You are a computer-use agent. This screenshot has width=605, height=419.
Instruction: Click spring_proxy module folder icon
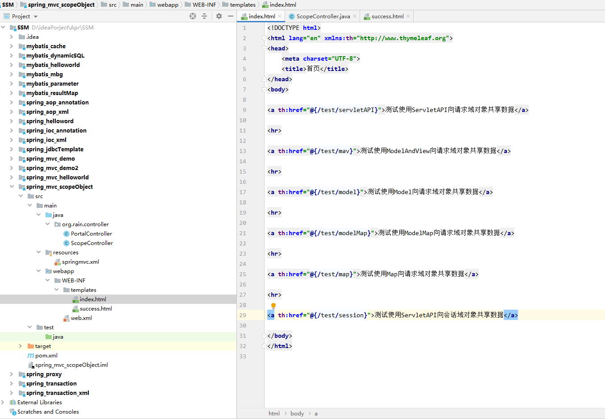[22, 374]
